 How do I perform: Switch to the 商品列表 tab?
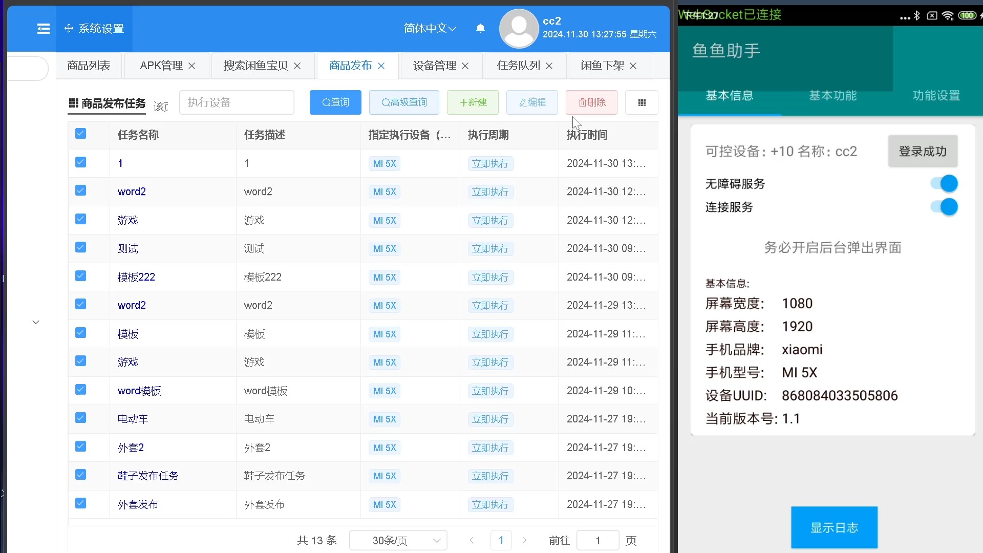point(89,66)
